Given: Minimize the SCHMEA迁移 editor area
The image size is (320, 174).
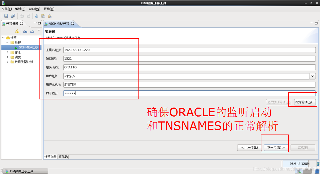Looking at the screenshot, I should click(312, 23).
